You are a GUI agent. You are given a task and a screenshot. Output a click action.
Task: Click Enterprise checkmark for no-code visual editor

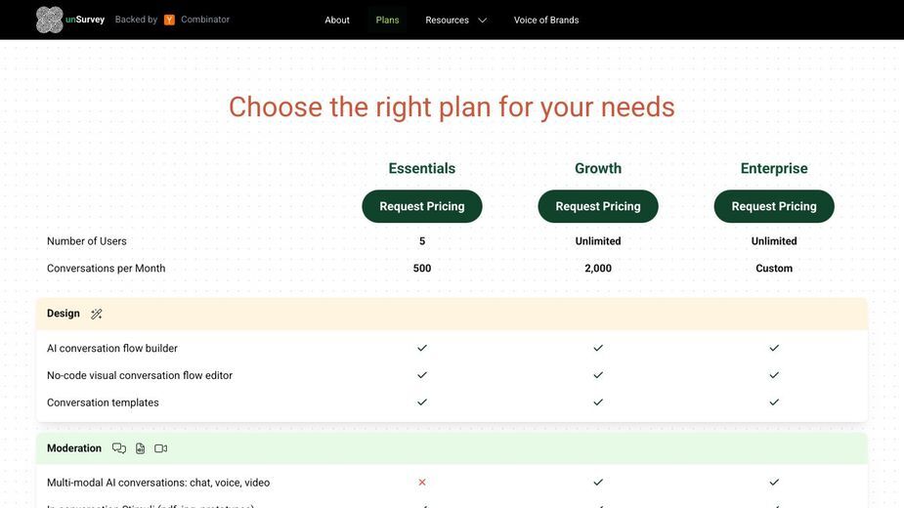[774, 375]
